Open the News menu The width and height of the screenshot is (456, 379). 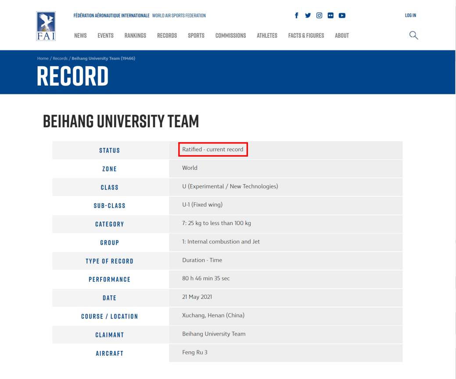point(80,36)
